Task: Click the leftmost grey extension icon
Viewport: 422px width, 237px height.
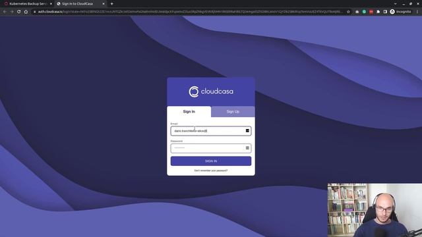Action: [357, 12]
